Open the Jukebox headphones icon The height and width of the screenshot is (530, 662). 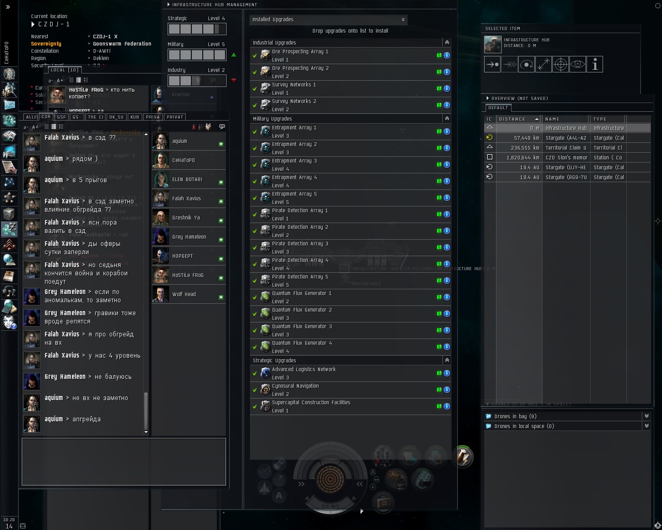pos(9,291)
